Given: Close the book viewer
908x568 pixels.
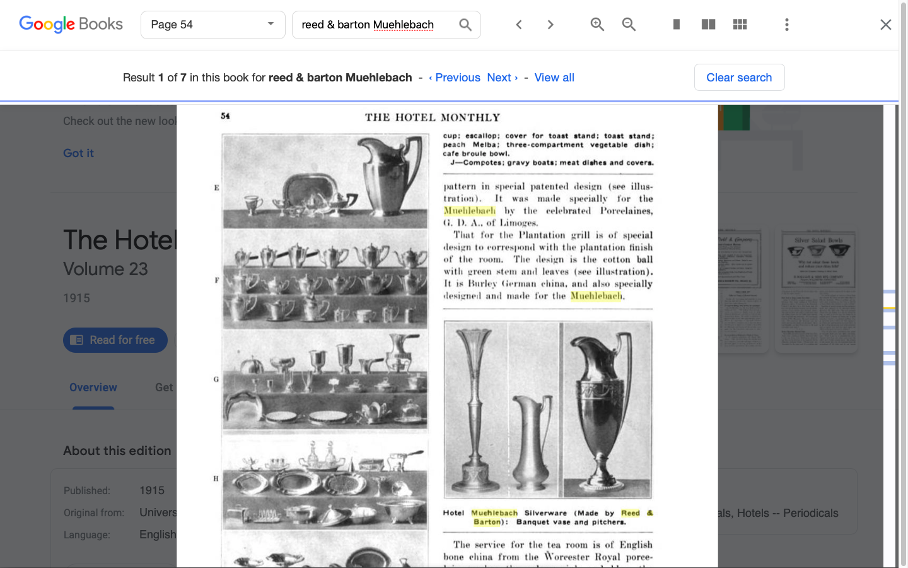Looking at the screenshot, I should pos(885,25).
